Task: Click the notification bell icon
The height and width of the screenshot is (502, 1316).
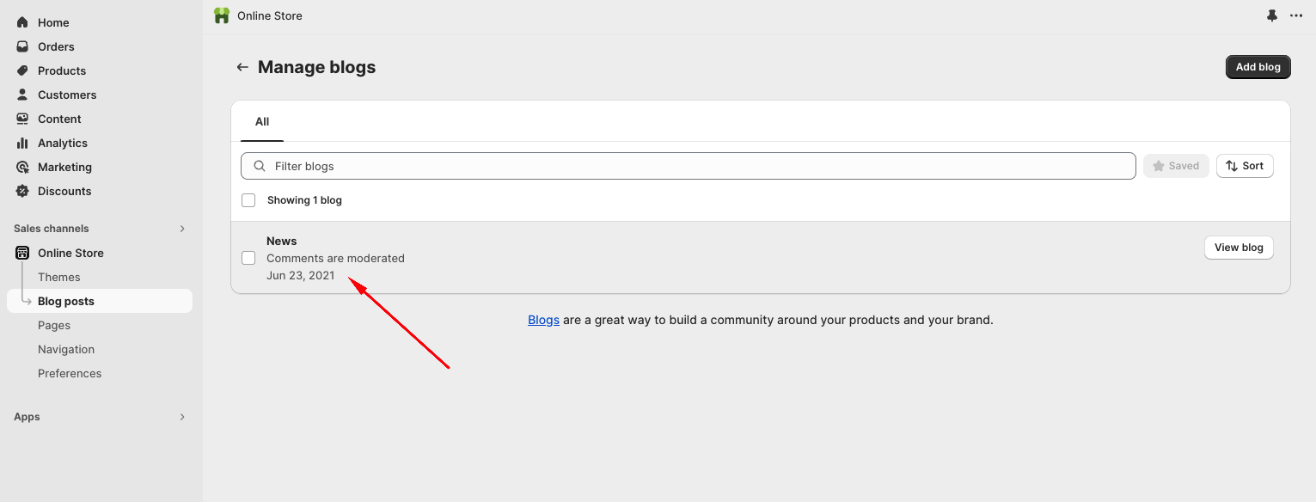Action: pos(1272,15)
